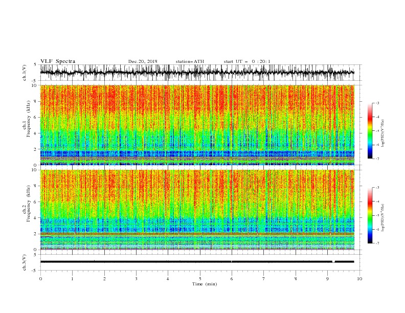
Task: Click the date text "Dec. 20, 2018"
Action: (143, 61)
